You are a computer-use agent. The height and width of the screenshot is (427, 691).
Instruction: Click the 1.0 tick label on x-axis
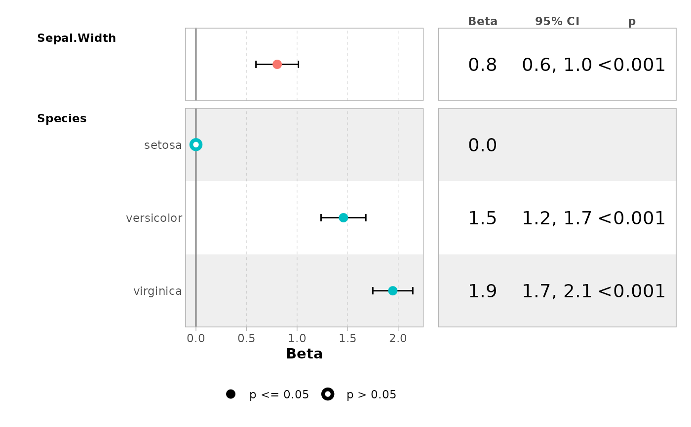pos(297,339)
